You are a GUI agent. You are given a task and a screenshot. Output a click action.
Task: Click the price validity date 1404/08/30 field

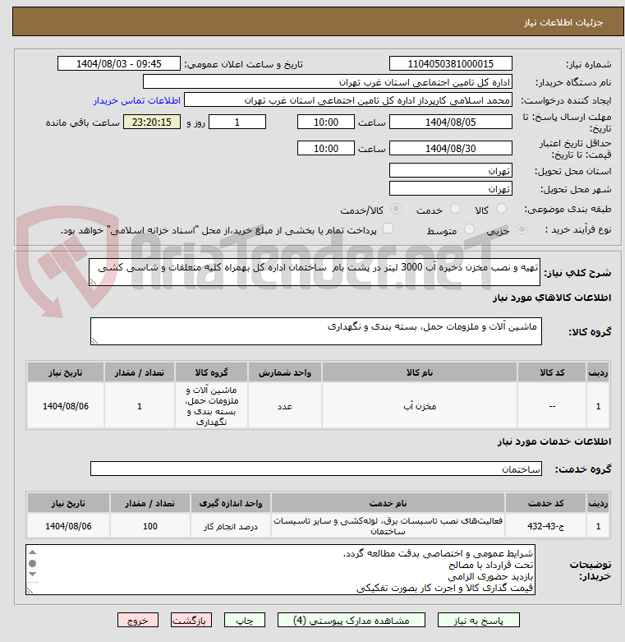click(x=450, y=148)
